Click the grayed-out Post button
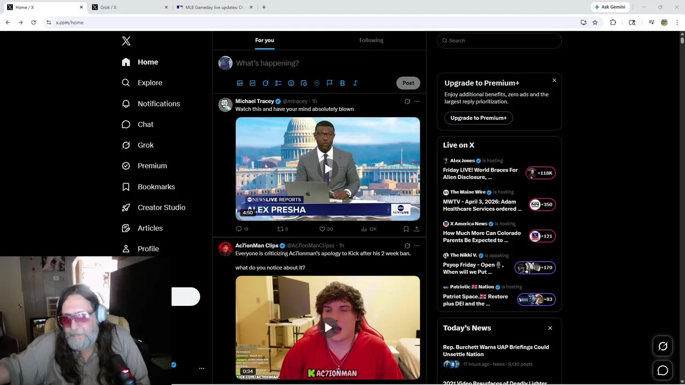This screenshot has height=385, width=685. pos(408,83)
